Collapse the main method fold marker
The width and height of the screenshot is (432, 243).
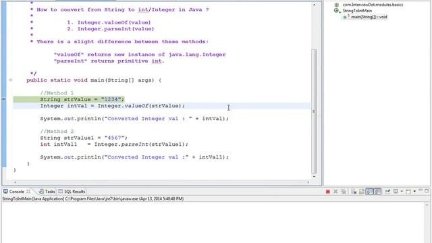(x=11, y=80)
